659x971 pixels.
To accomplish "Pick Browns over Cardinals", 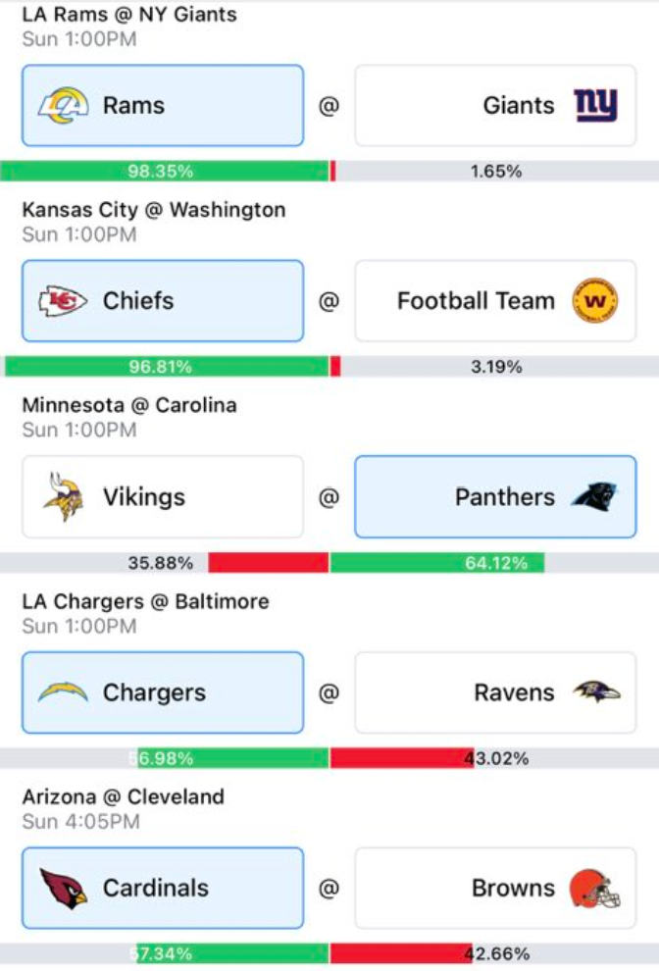I will coord(495,888).
